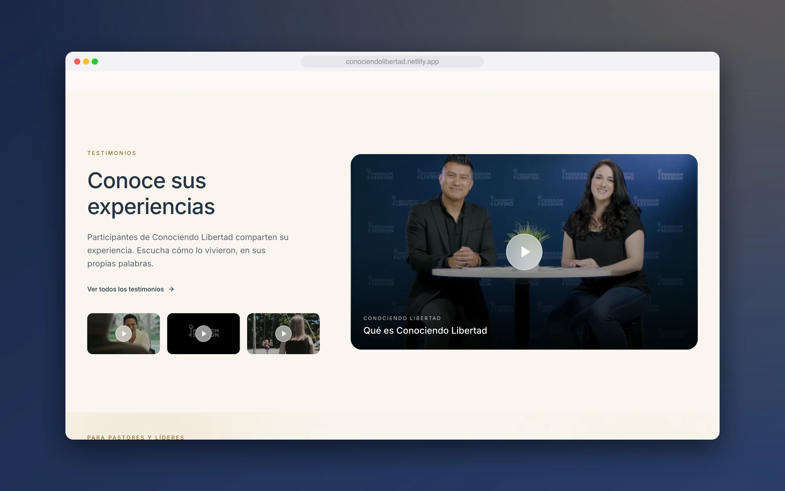
Task: Play the main Qué es Conociendo Libertad video
Action: pos(524,252)
